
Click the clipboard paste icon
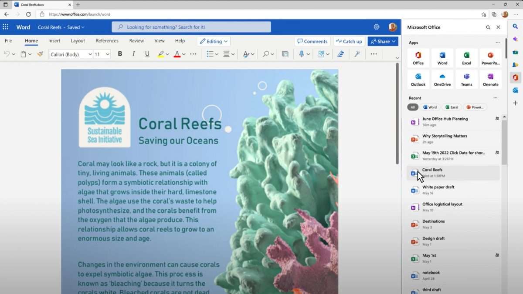tap(23, 54)
